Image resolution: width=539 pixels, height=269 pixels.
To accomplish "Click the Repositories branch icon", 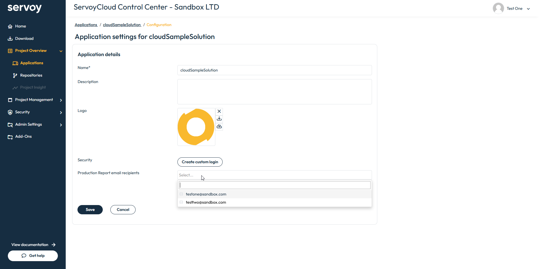I will (15, 75).
